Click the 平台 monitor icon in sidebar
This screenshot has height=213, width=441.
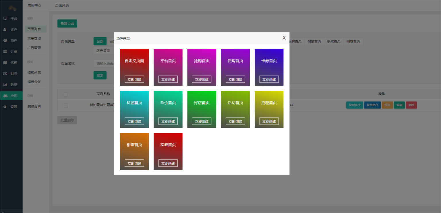click(x=5, y=18)
